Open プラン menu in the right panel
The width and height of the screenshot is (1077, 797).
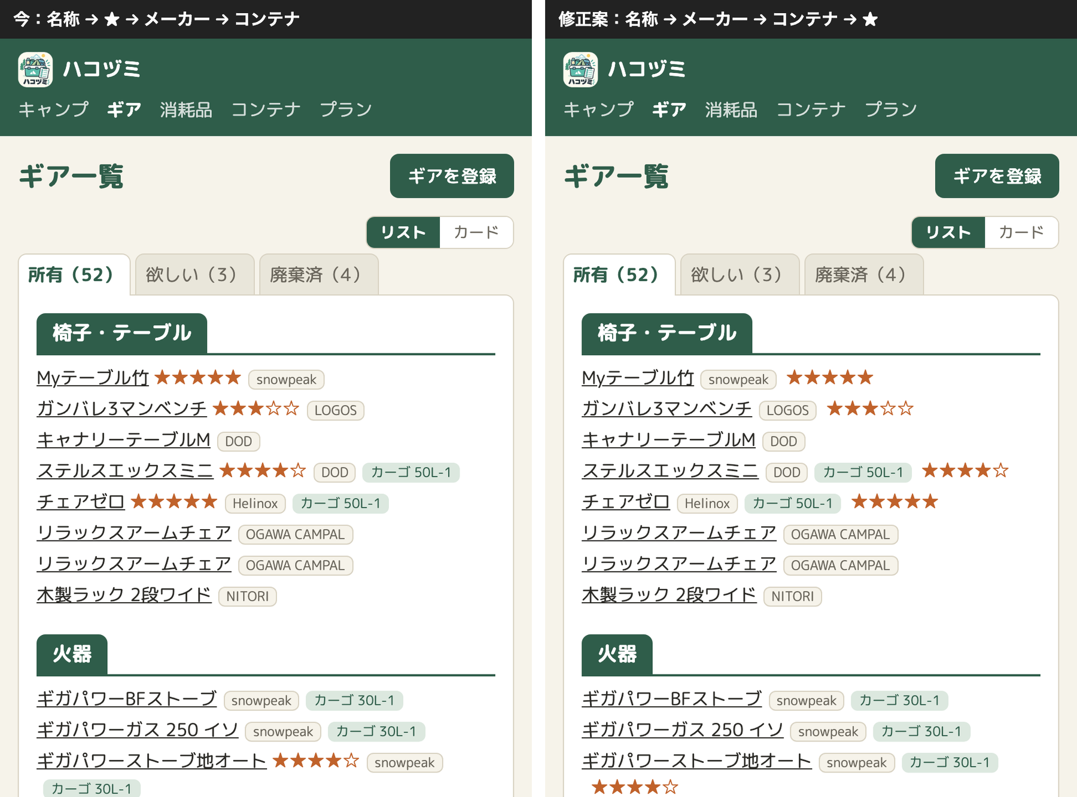click(891, 109)
